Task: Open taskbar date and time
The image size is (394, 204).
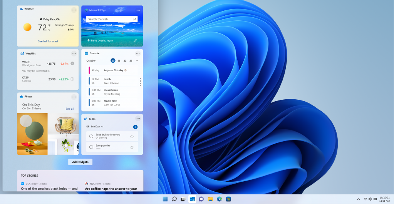Action: [384, 199]
